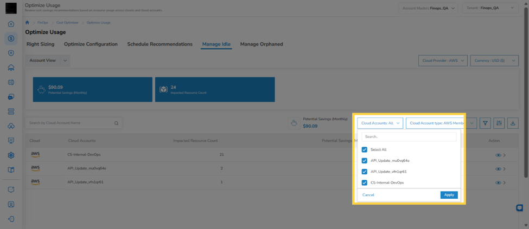
Task: Click the Search field inside the accounts dropdown
Action: coord(409,137)
